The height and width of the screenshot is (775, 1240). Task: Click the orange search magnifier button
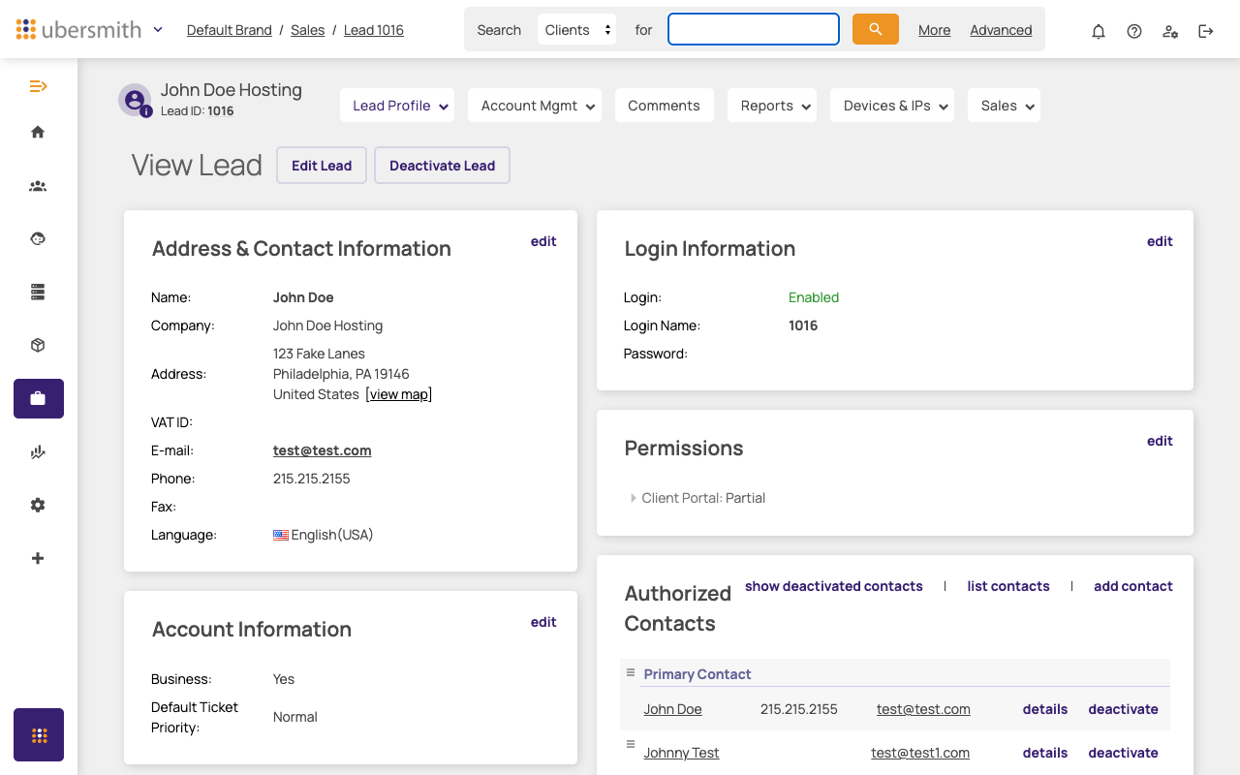click(x=876, y=29)
